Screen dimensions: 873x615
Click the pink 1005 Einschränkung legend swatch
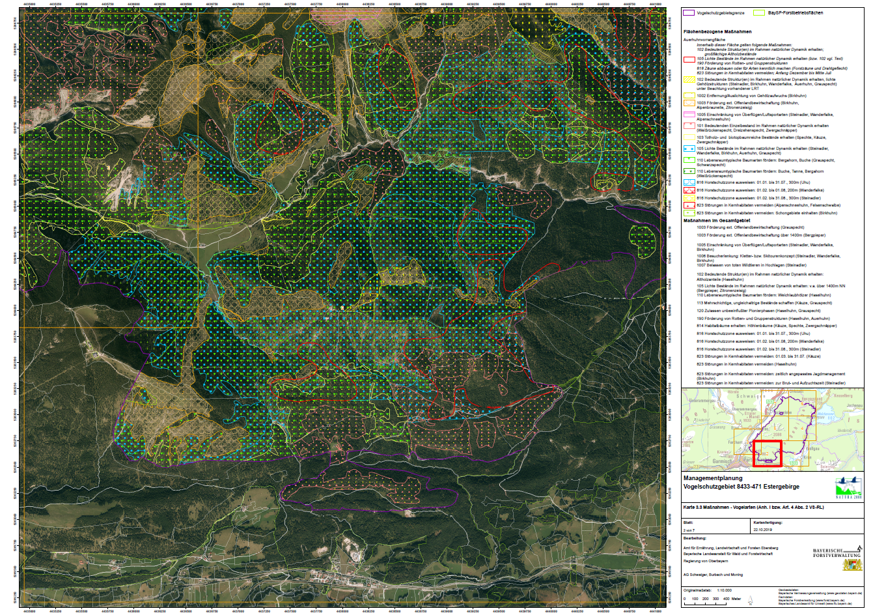pyautogui.click(x=689, y=115)
